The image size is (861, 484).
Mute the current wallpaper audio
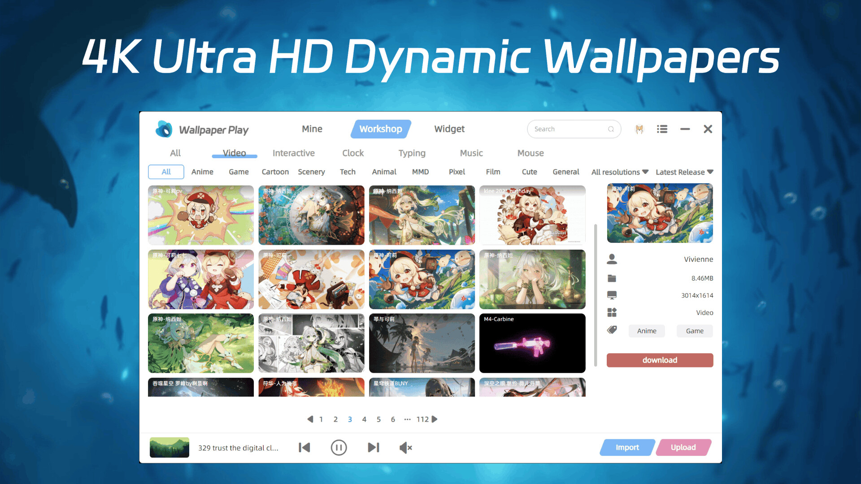(x=405, y=447)
